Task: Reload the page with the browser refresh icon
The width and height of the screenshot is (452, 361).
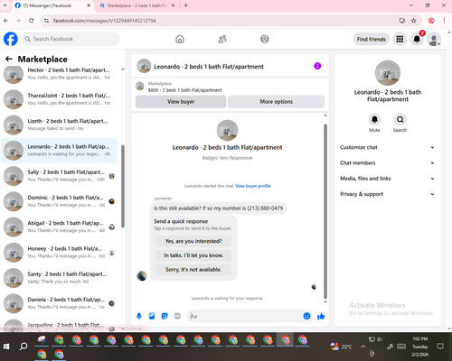Action: [32, 21]
